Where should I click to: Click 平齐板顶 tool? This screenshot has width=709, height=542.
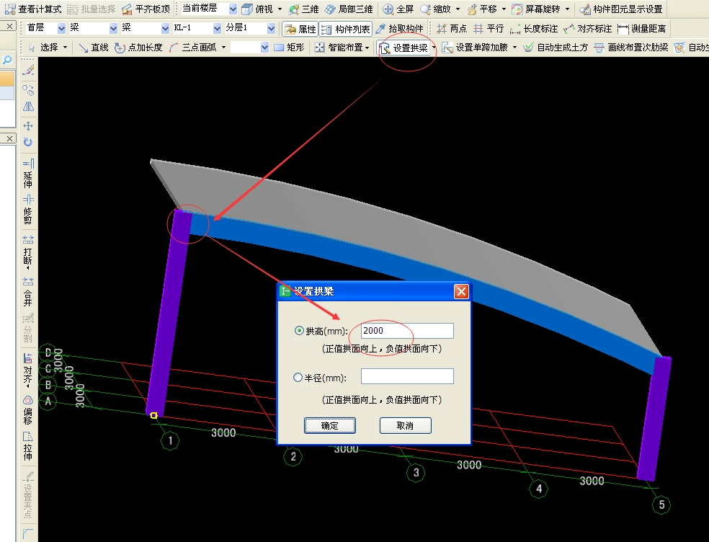click(146, 9)
